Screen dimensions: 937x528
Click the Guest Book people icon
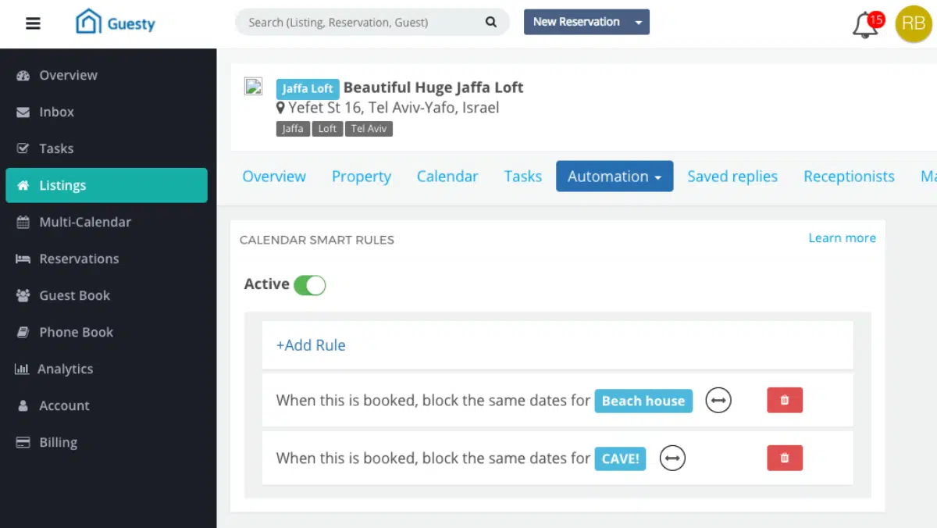click(23, 295)
